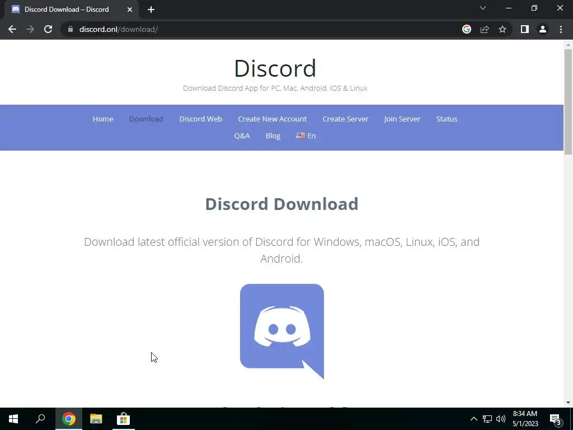Open the Home menu link
The width and height of the screenshot is (573, 430).
point(103,119)
